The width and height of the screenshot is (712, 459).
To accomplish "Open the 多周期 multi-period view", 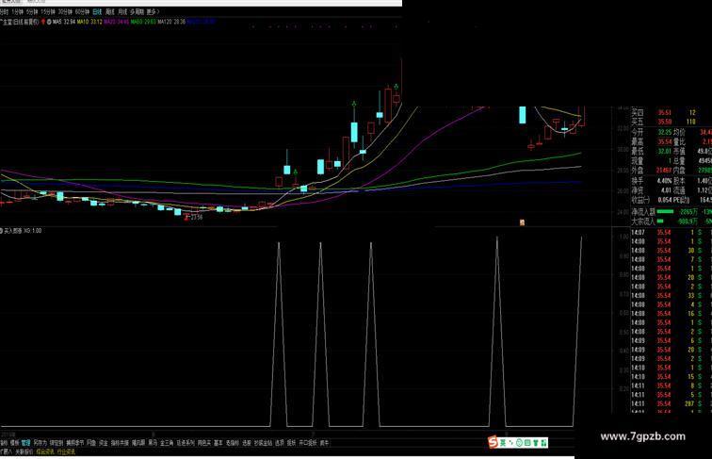I will (137, 12).
